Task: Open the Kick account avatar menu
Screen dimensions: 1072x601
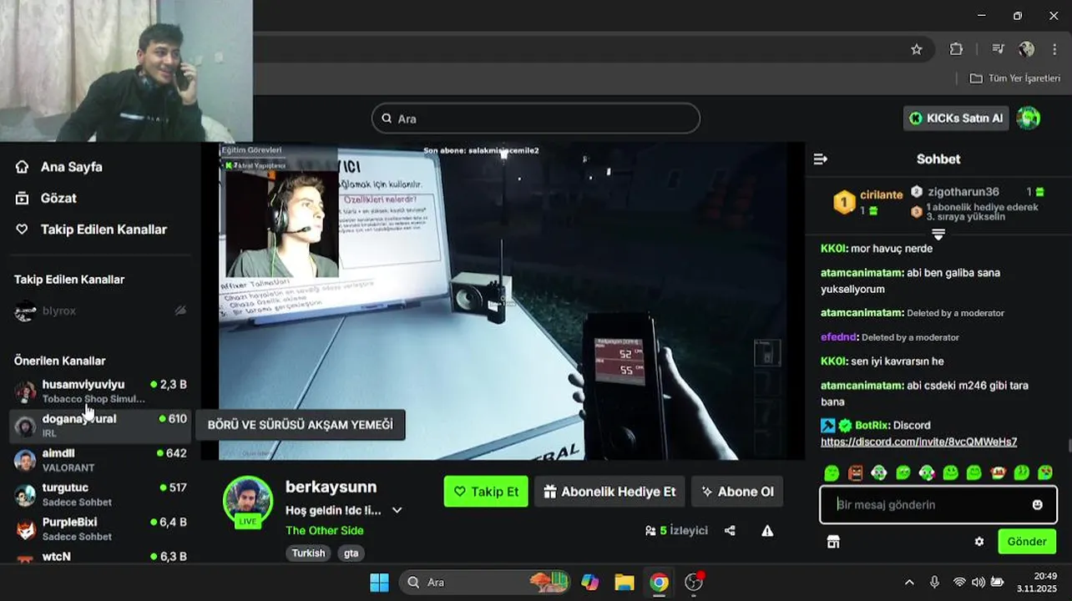Action: [1029, 119]
